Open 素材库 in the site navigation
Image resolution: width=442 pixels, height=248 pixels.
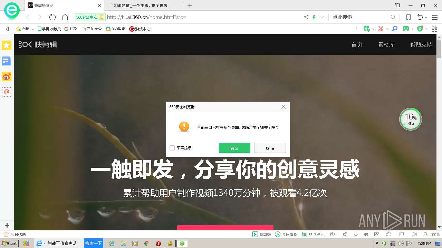(386, 44)
